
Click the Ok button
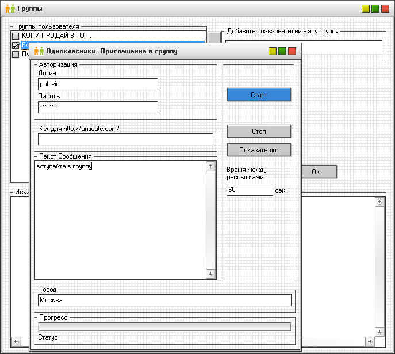pos(316,172)
